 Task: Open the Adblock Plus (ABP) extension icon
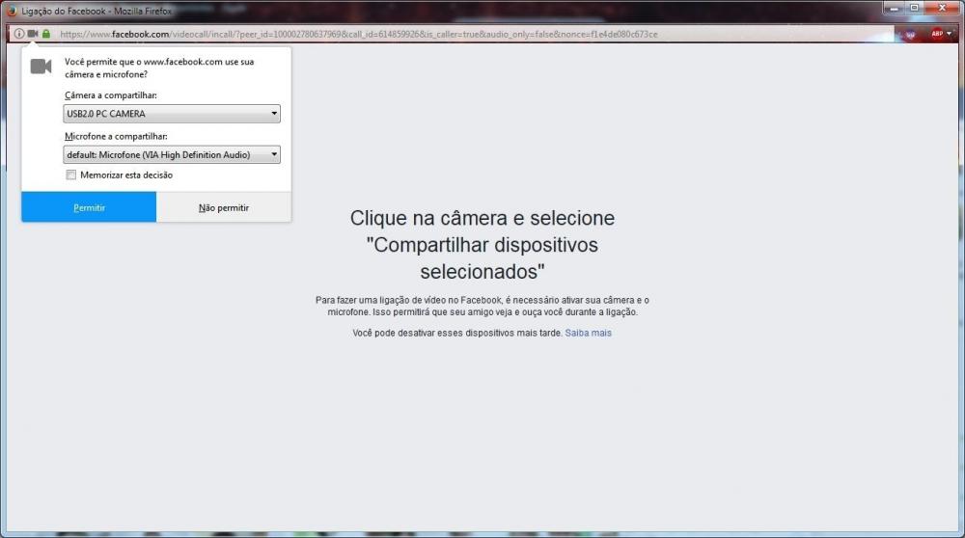coord(937,34)
